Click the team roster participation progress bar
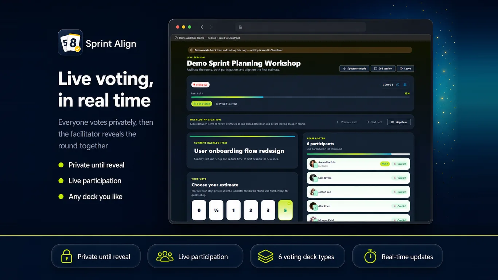The height and width of the screenshot is (280, 498). 358,154
